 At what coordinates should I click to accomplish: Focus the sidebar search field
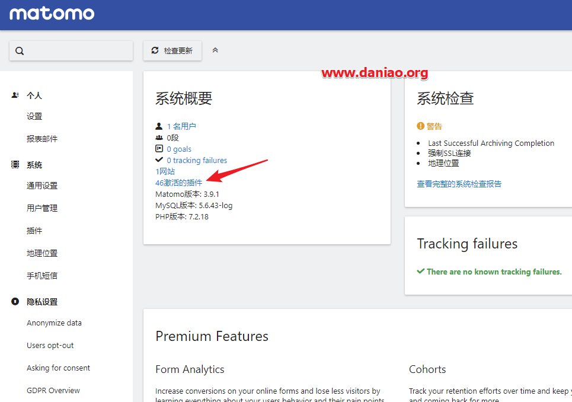(x=71, y=51)
